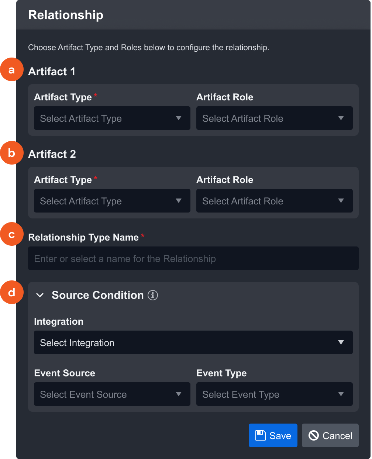Click the orange 'd' callout marker
Viewport: 372px width, 459px height.
[x=12, y=292]
